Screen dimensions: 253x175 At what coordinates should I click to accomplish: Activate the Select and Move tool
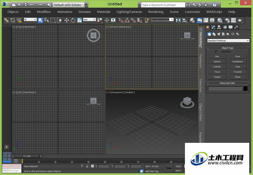[67, 20]
